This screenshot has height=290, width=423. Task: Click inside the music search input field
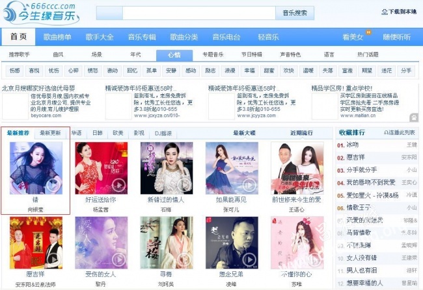[x=199, y=13]
